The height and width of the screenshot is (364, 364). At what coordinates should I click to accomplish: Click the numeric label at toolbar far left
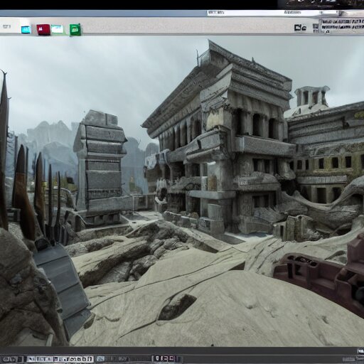(7, 26)
